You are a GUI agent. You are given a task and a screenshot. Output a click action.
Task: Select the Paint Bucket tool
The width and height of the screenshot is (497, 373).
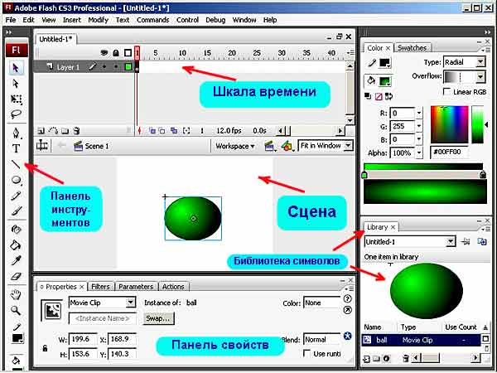(x=16, y=245)
